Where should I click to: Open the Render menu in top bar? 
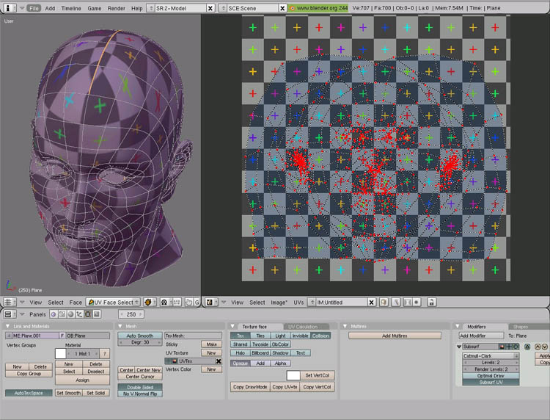click(x=116, y=8)
